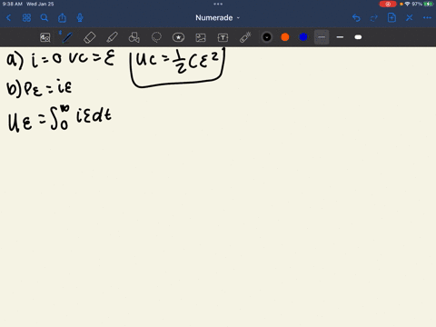This screenshot has width=436, height=327.
Task: Select the Highlighter tool
Action: [x=112, y=37]
